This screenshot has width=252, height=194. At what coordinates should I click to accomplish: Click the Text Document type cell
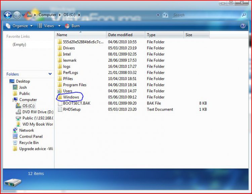point(160,109)
